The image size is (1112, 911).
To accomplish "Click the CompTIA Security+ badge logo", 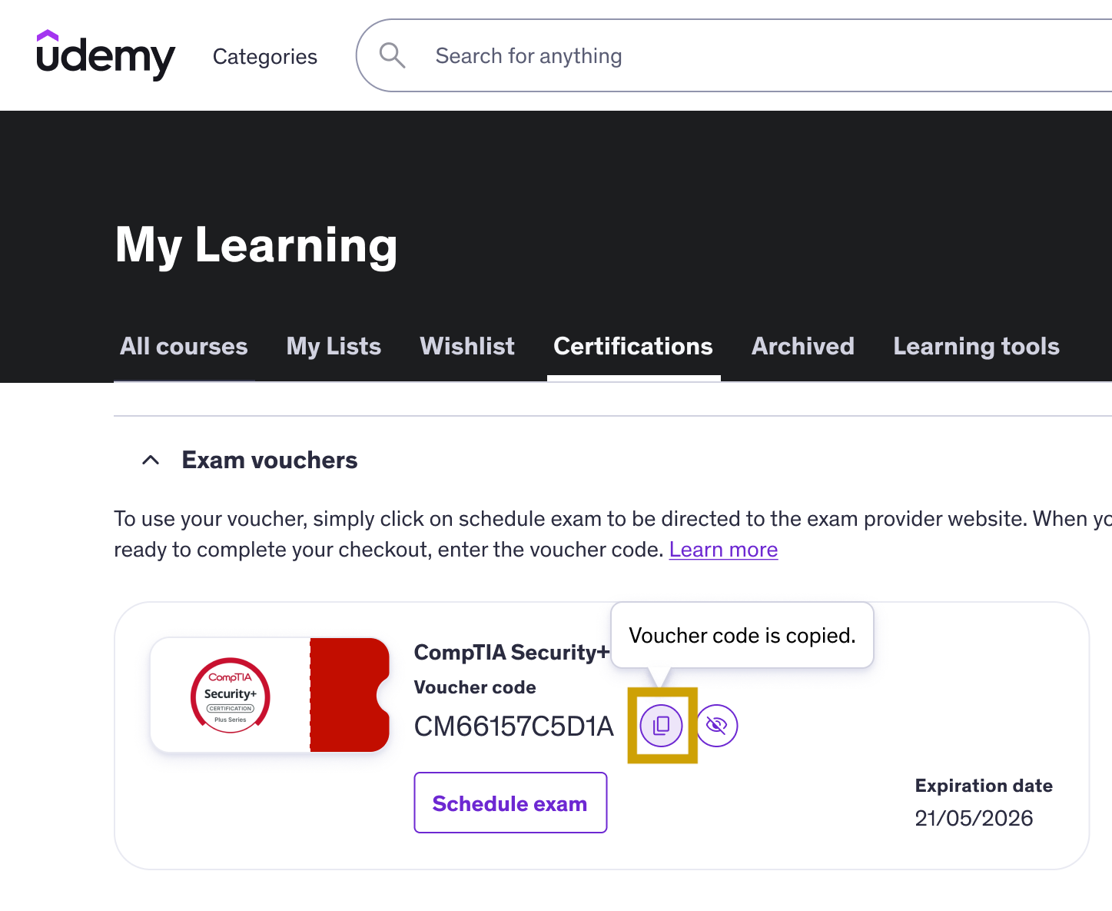I will point(231,695).
